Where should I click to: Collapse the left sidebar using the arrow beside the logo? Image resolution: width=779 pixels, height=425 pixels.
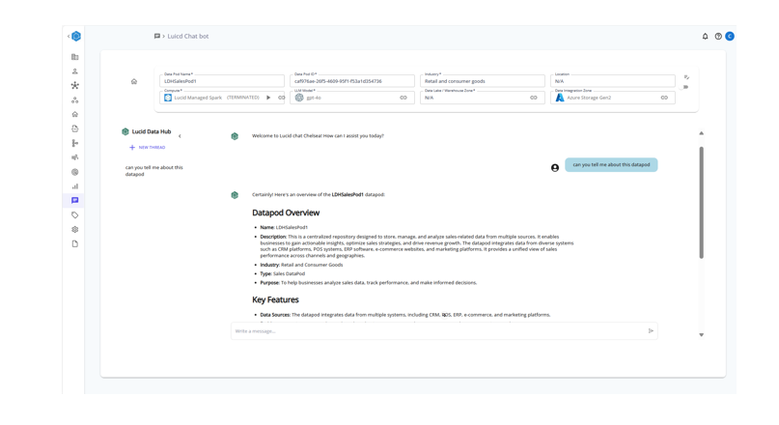[69, 36]
